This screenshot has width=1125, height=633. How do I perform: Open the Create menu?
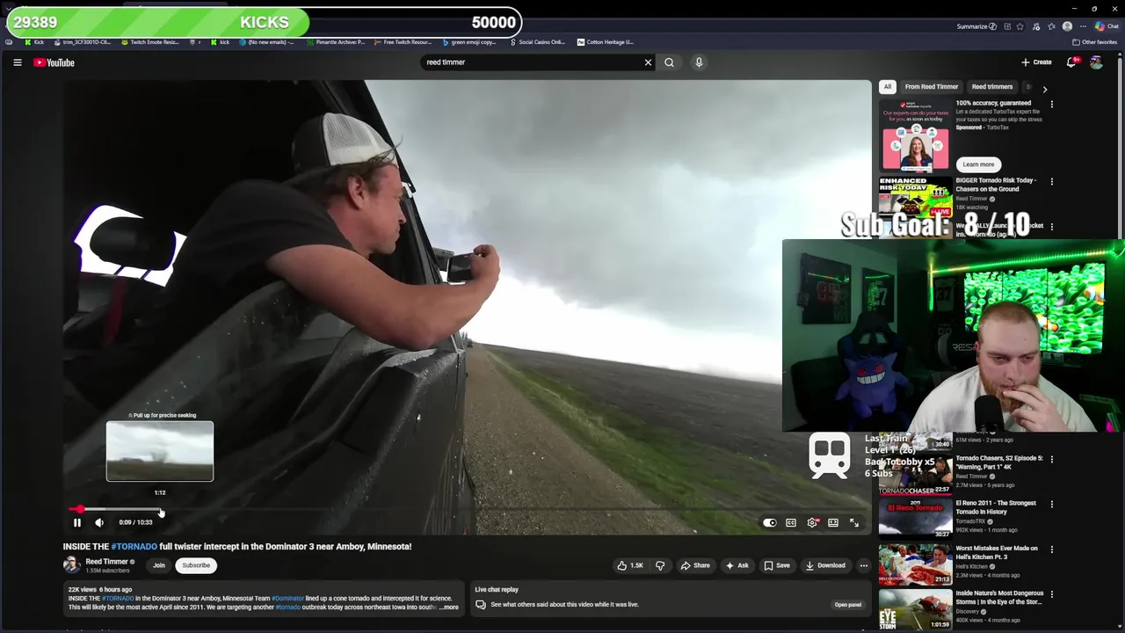point(1036,62)
